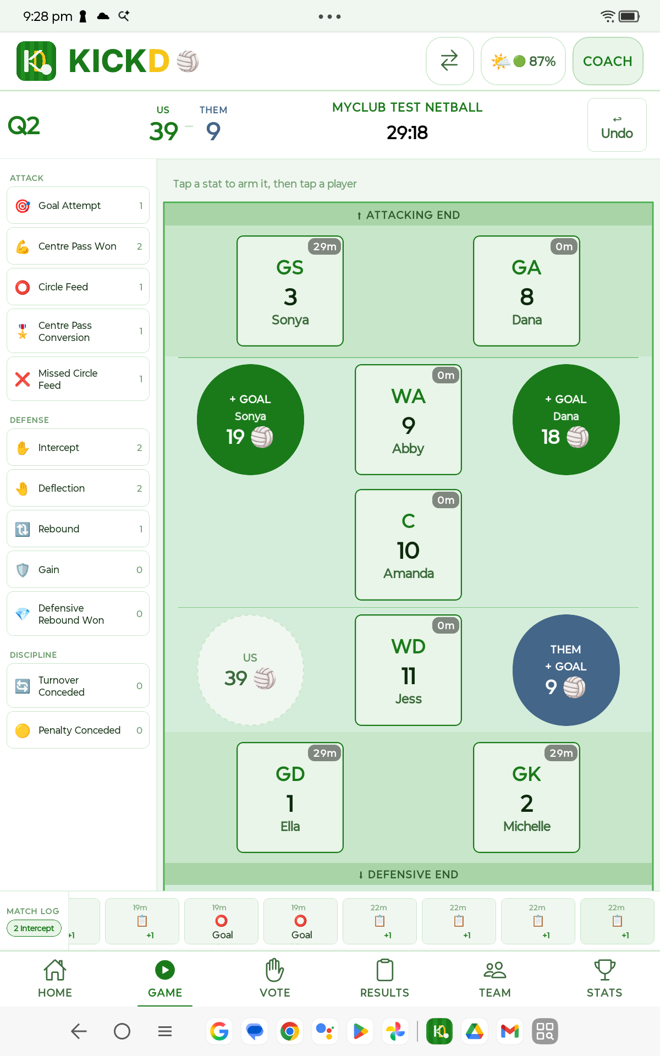Add a goal for Sonya
Viewport: 660px width, 1056px height.
tap(250, 420)
